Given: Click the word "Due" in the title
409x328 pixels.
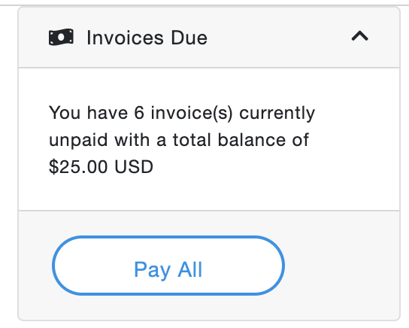Looking at the screenshot, I should click(x=189, y=38).
